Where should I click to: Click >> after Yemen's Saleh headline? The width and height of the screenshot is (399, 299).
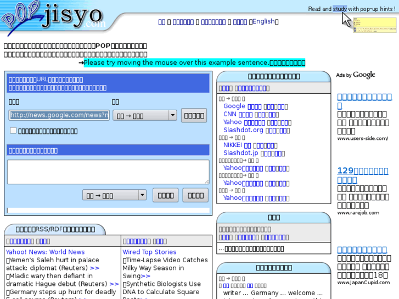click(x=94, y=268)
